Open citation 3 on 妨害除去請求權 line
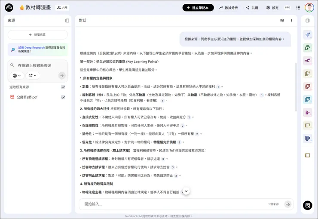Screen dimensions: 318x219 173,167
